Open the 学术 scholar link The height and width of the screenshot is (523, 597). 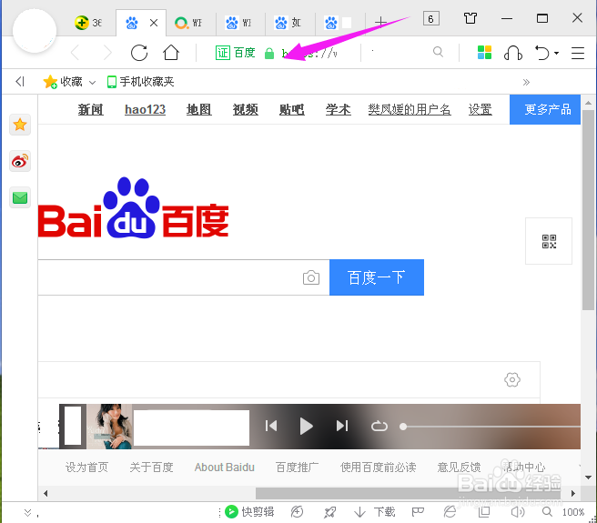click(x=339, y=110)
